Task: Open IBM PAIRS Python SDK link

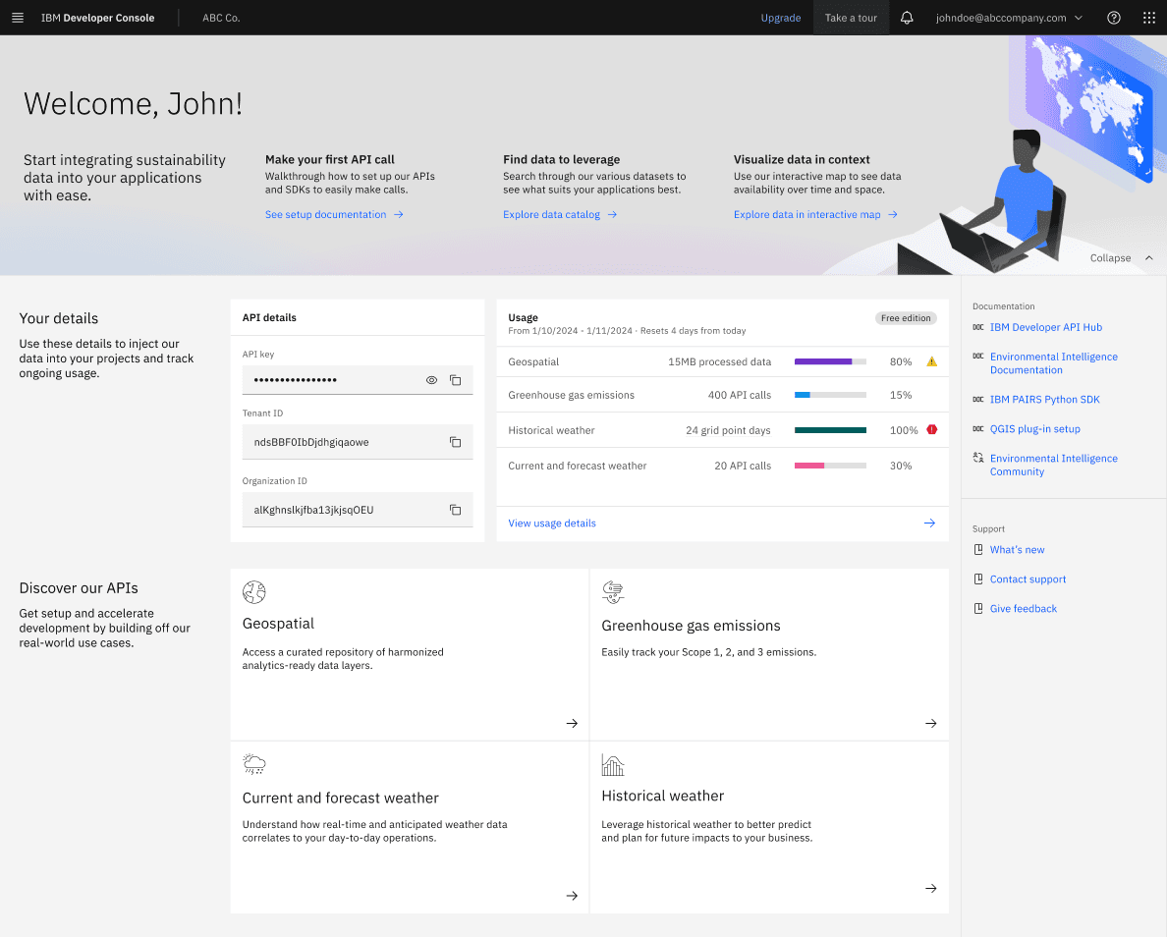Action: coord(1045,400)
